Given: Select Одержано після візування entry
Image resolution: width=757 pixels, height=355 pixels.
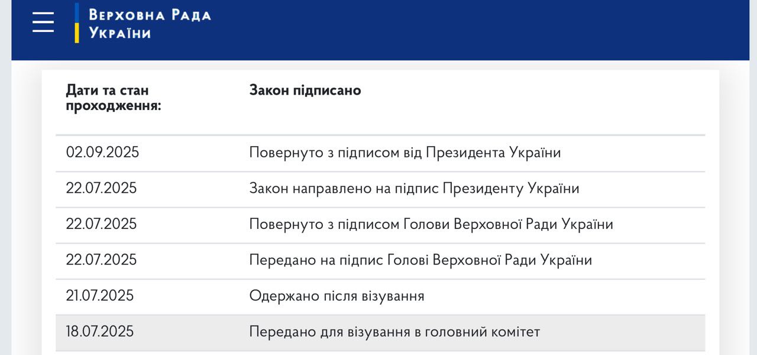Looking at the screenshot, I should click(337, 296).
